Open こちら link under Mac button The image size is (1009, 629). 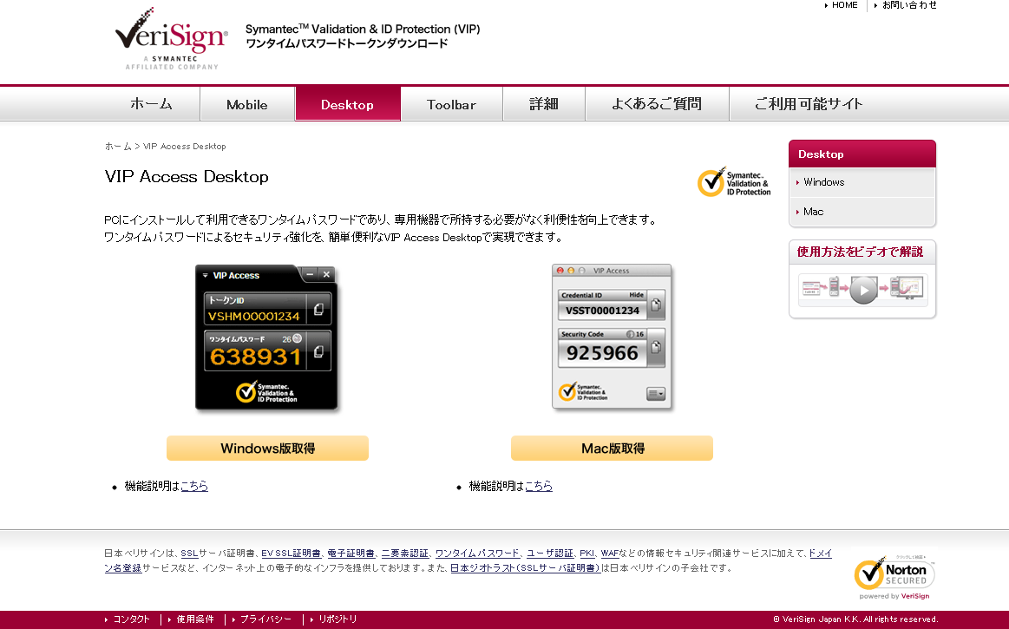pos(539,486)
